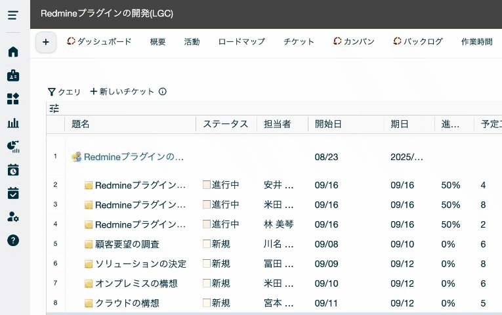Open the calendar checkmark icon in the sidebar
This screenshot has height=315, width=502.
coord(13,194)
